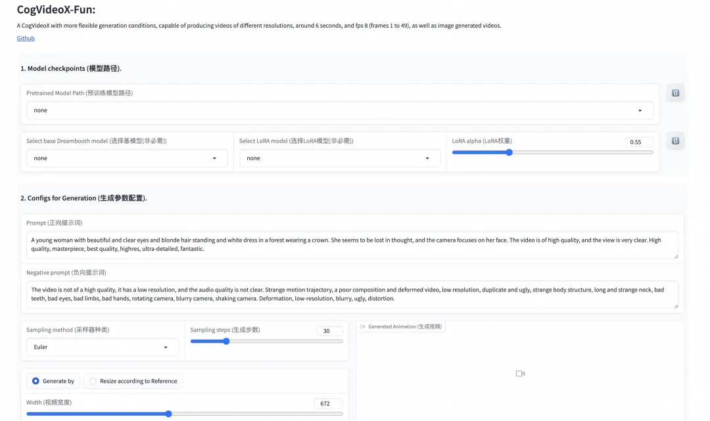
Task: Click the sampling steps value field showing 30
Action: click(329, 330)
